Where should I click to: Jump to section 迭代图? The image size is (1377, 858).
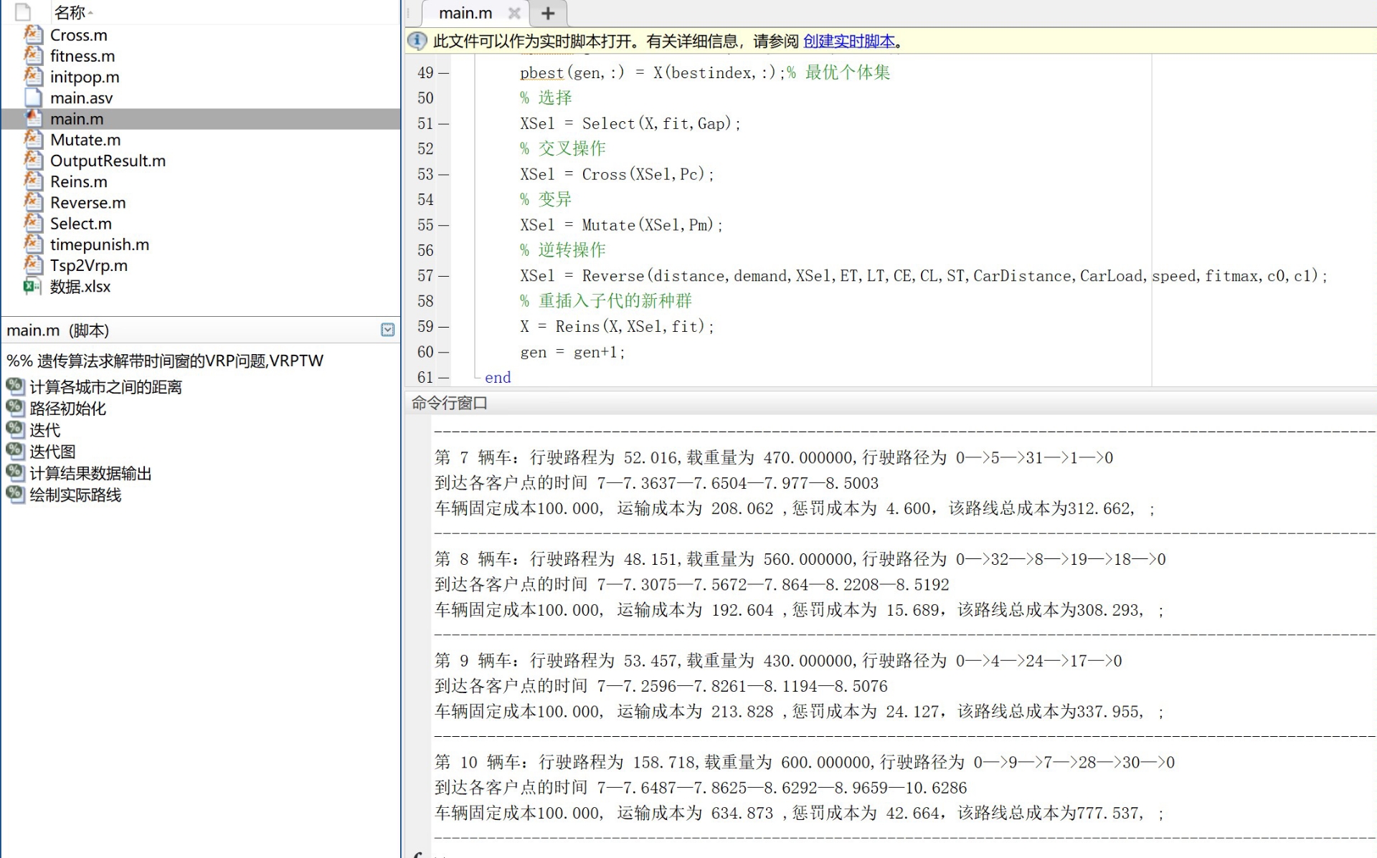(52, 452)
